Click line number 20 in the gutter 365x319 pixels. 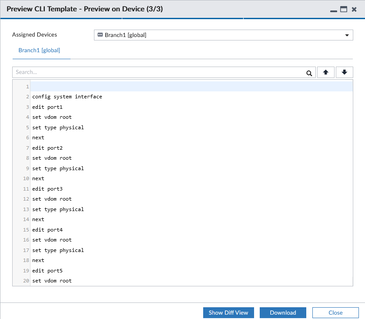(x=26, y=281)
